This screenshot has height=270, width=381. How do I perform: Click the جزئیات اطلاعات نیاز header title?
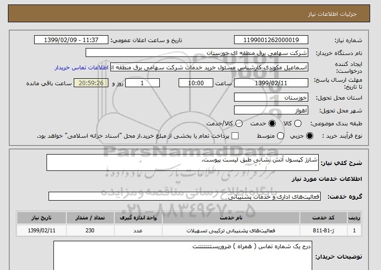click(x=332, y=14)
